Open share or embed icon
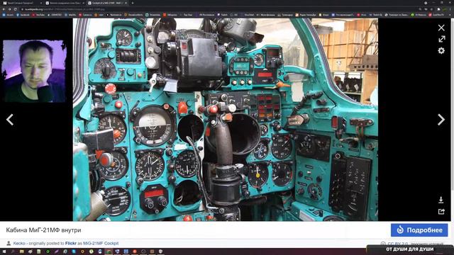 tap(441, 212)
